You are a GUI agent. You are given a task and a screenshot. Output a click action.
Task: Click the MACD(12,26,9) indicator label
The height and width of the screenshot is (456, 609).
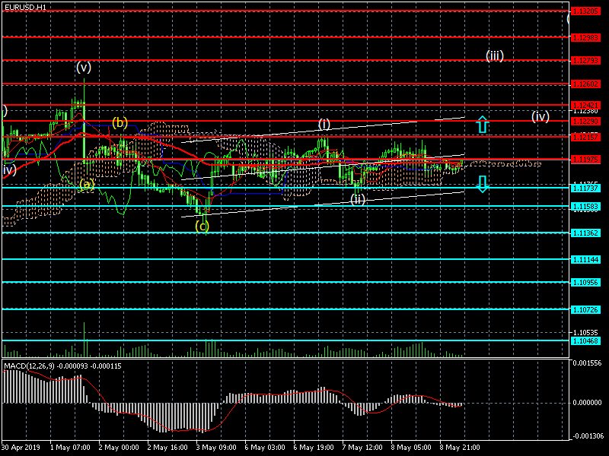[x=29, y=366]
